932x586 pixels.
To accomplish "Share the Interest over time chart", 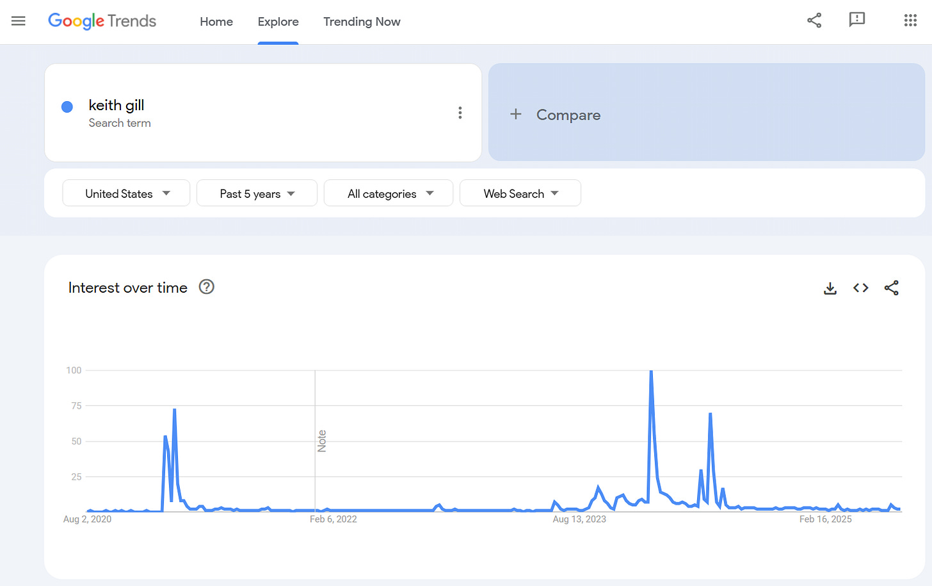I will [x=892, y=288].
